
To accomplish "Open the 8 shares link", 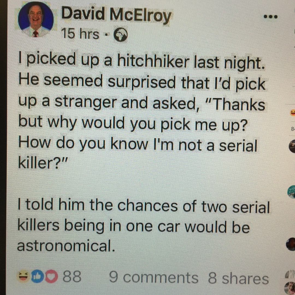I will [238, 278].
